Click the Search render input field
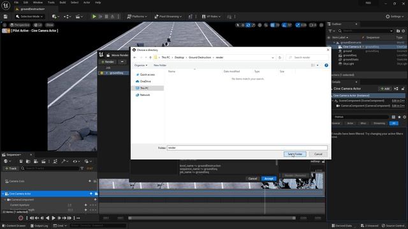This screenshot has width=408, height=229. click(x=307, y=57)
